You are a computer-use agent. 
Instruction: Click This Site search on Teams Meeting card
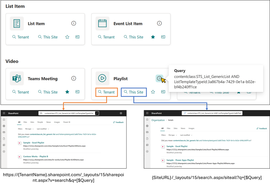[48, 92]
